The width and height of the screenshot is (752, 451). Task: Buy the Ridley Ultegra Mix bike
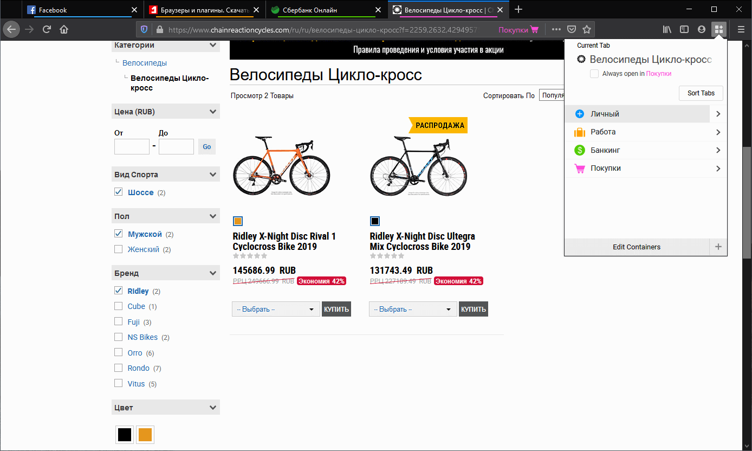point(474,309)
